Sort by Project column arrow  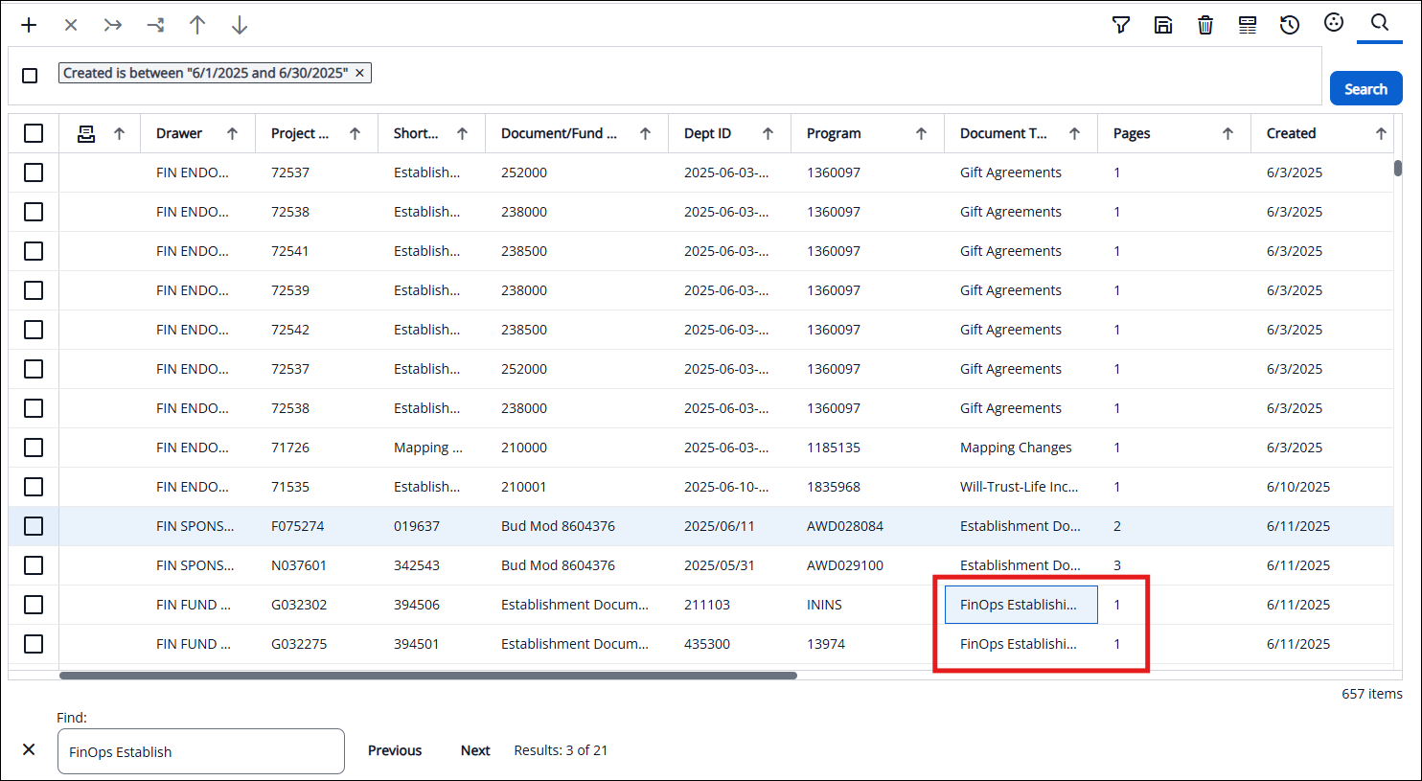coord(355,134)
